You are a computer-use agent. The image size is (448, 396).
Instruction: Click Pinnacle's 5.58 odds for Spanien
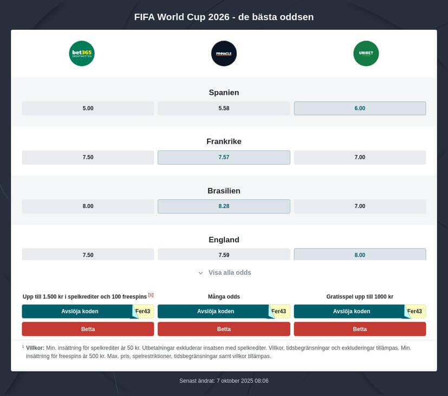tap(224, 108)
